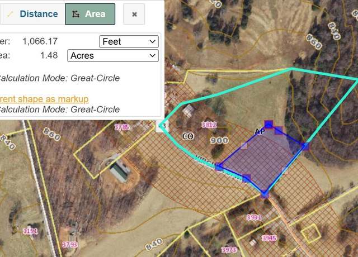Select the western blue vertex near road
This screenshot has width=358, height=257.
(219, 167)
